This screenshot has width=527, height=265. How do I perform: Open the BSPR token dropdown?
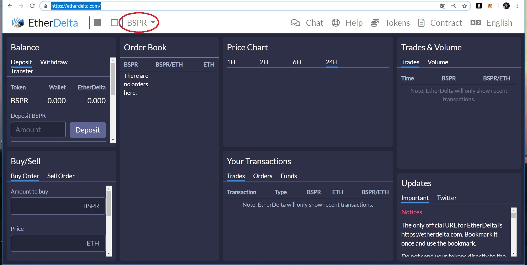(x=141, y=22)
